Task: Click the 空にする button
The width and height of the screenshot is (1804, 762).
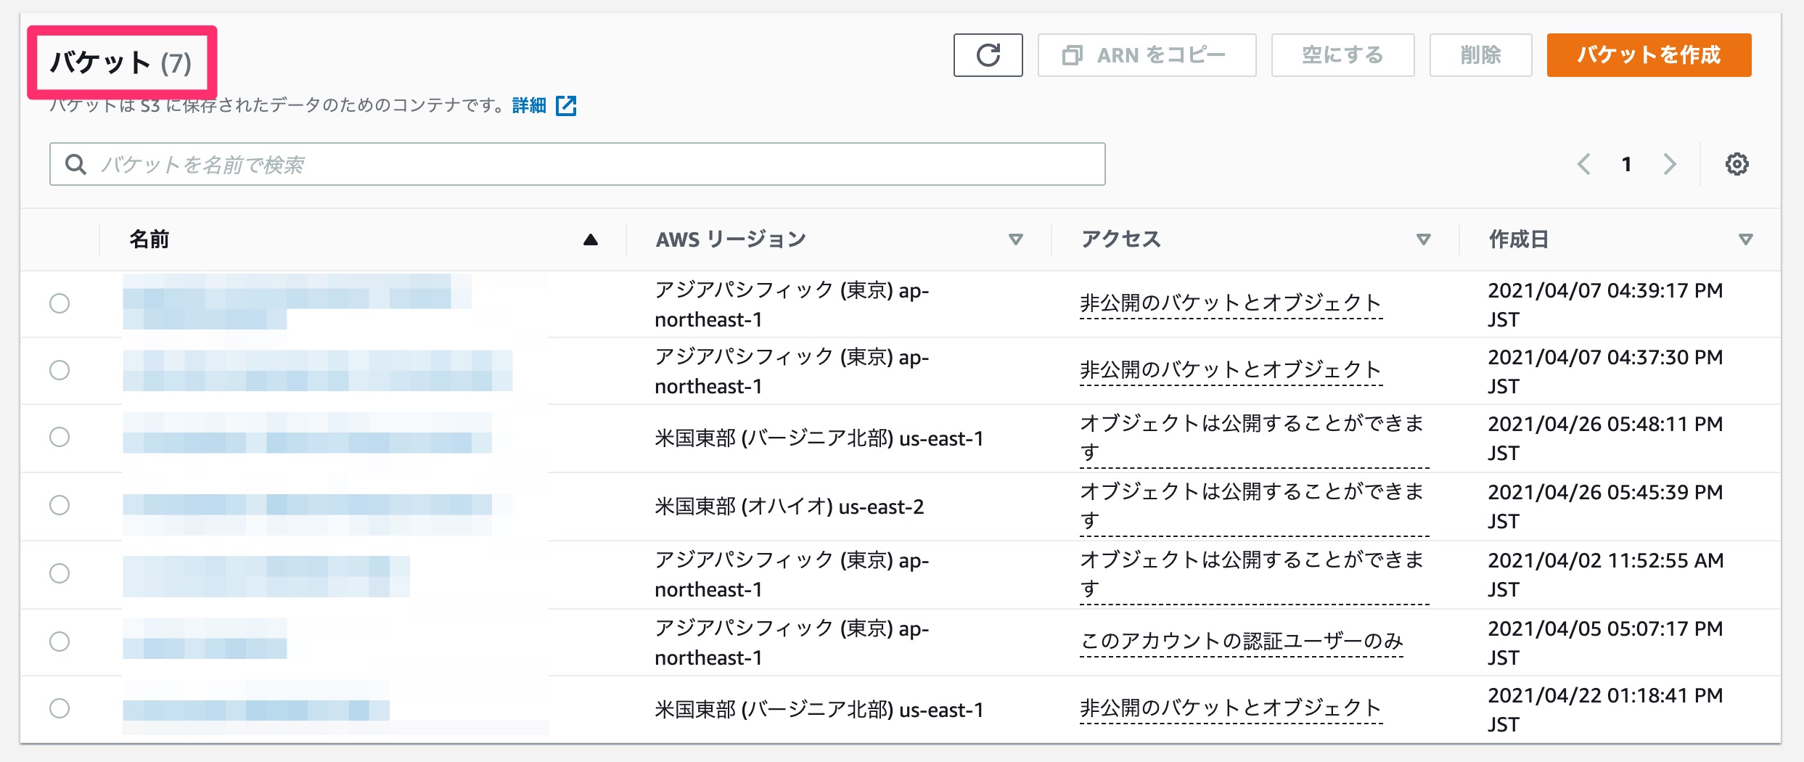Action: 1342,54
